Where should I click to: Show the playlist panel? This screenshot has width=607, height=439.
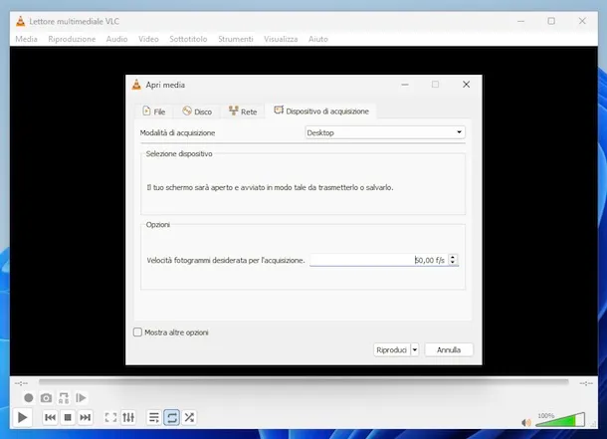click(x=154, y=417)
